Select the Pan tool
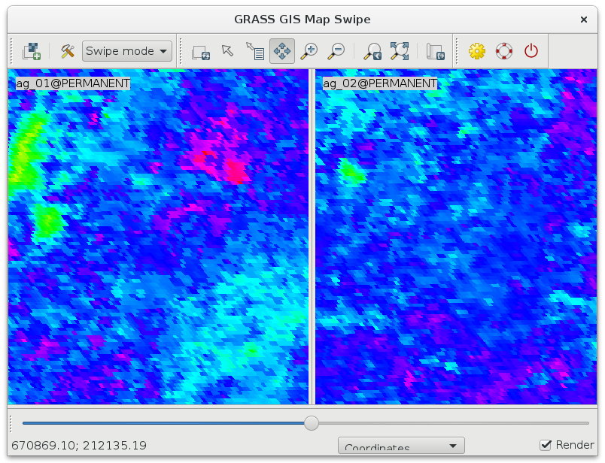This screenshot has height=463, width=605. tap(282, 51)
